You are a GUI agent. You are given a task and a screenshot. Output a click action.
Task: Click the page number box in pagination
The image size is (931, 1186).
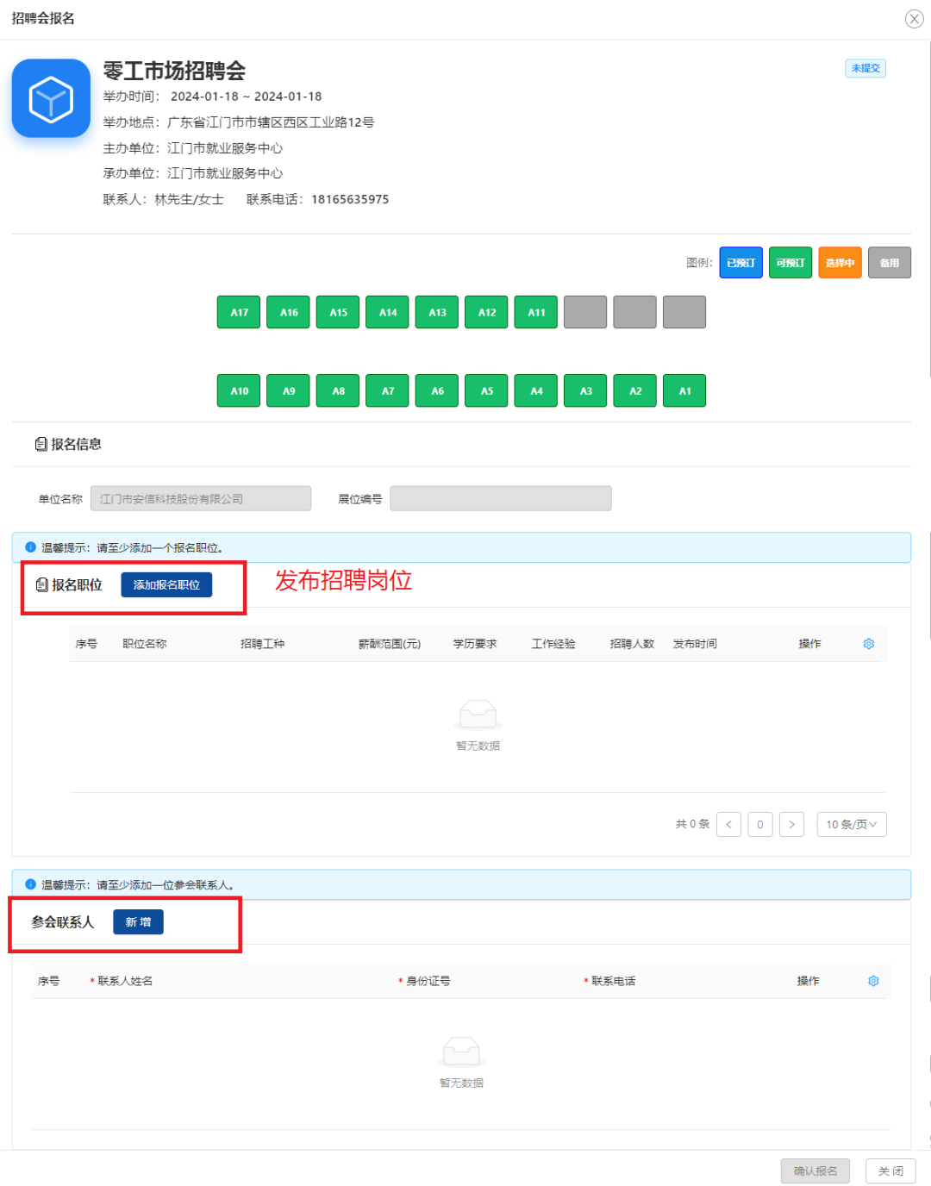tap(759, 824)
